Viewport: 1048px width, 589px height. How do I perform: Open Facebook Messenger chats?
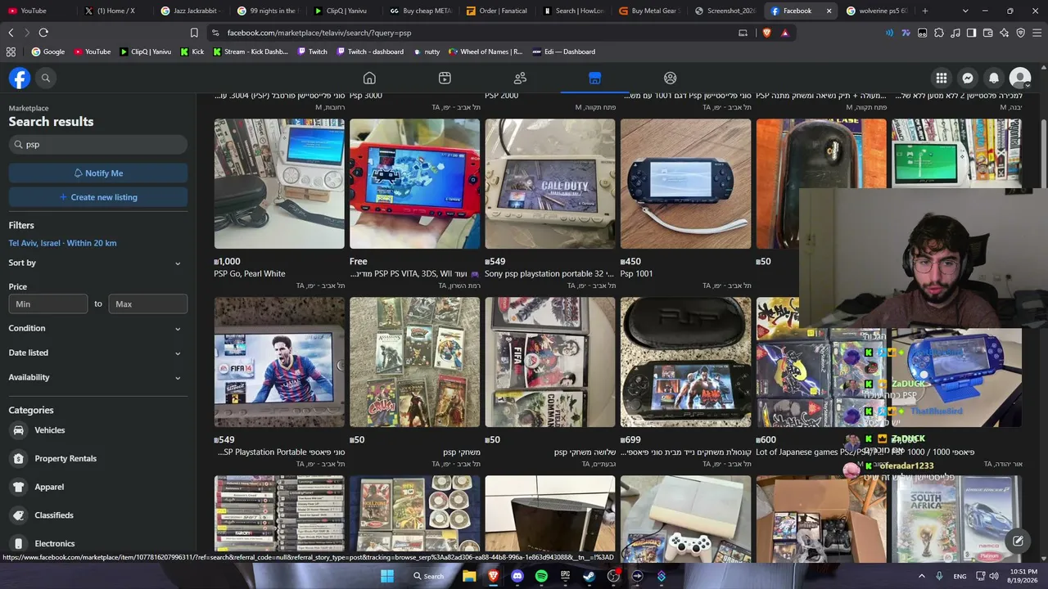tap(968, 78)
